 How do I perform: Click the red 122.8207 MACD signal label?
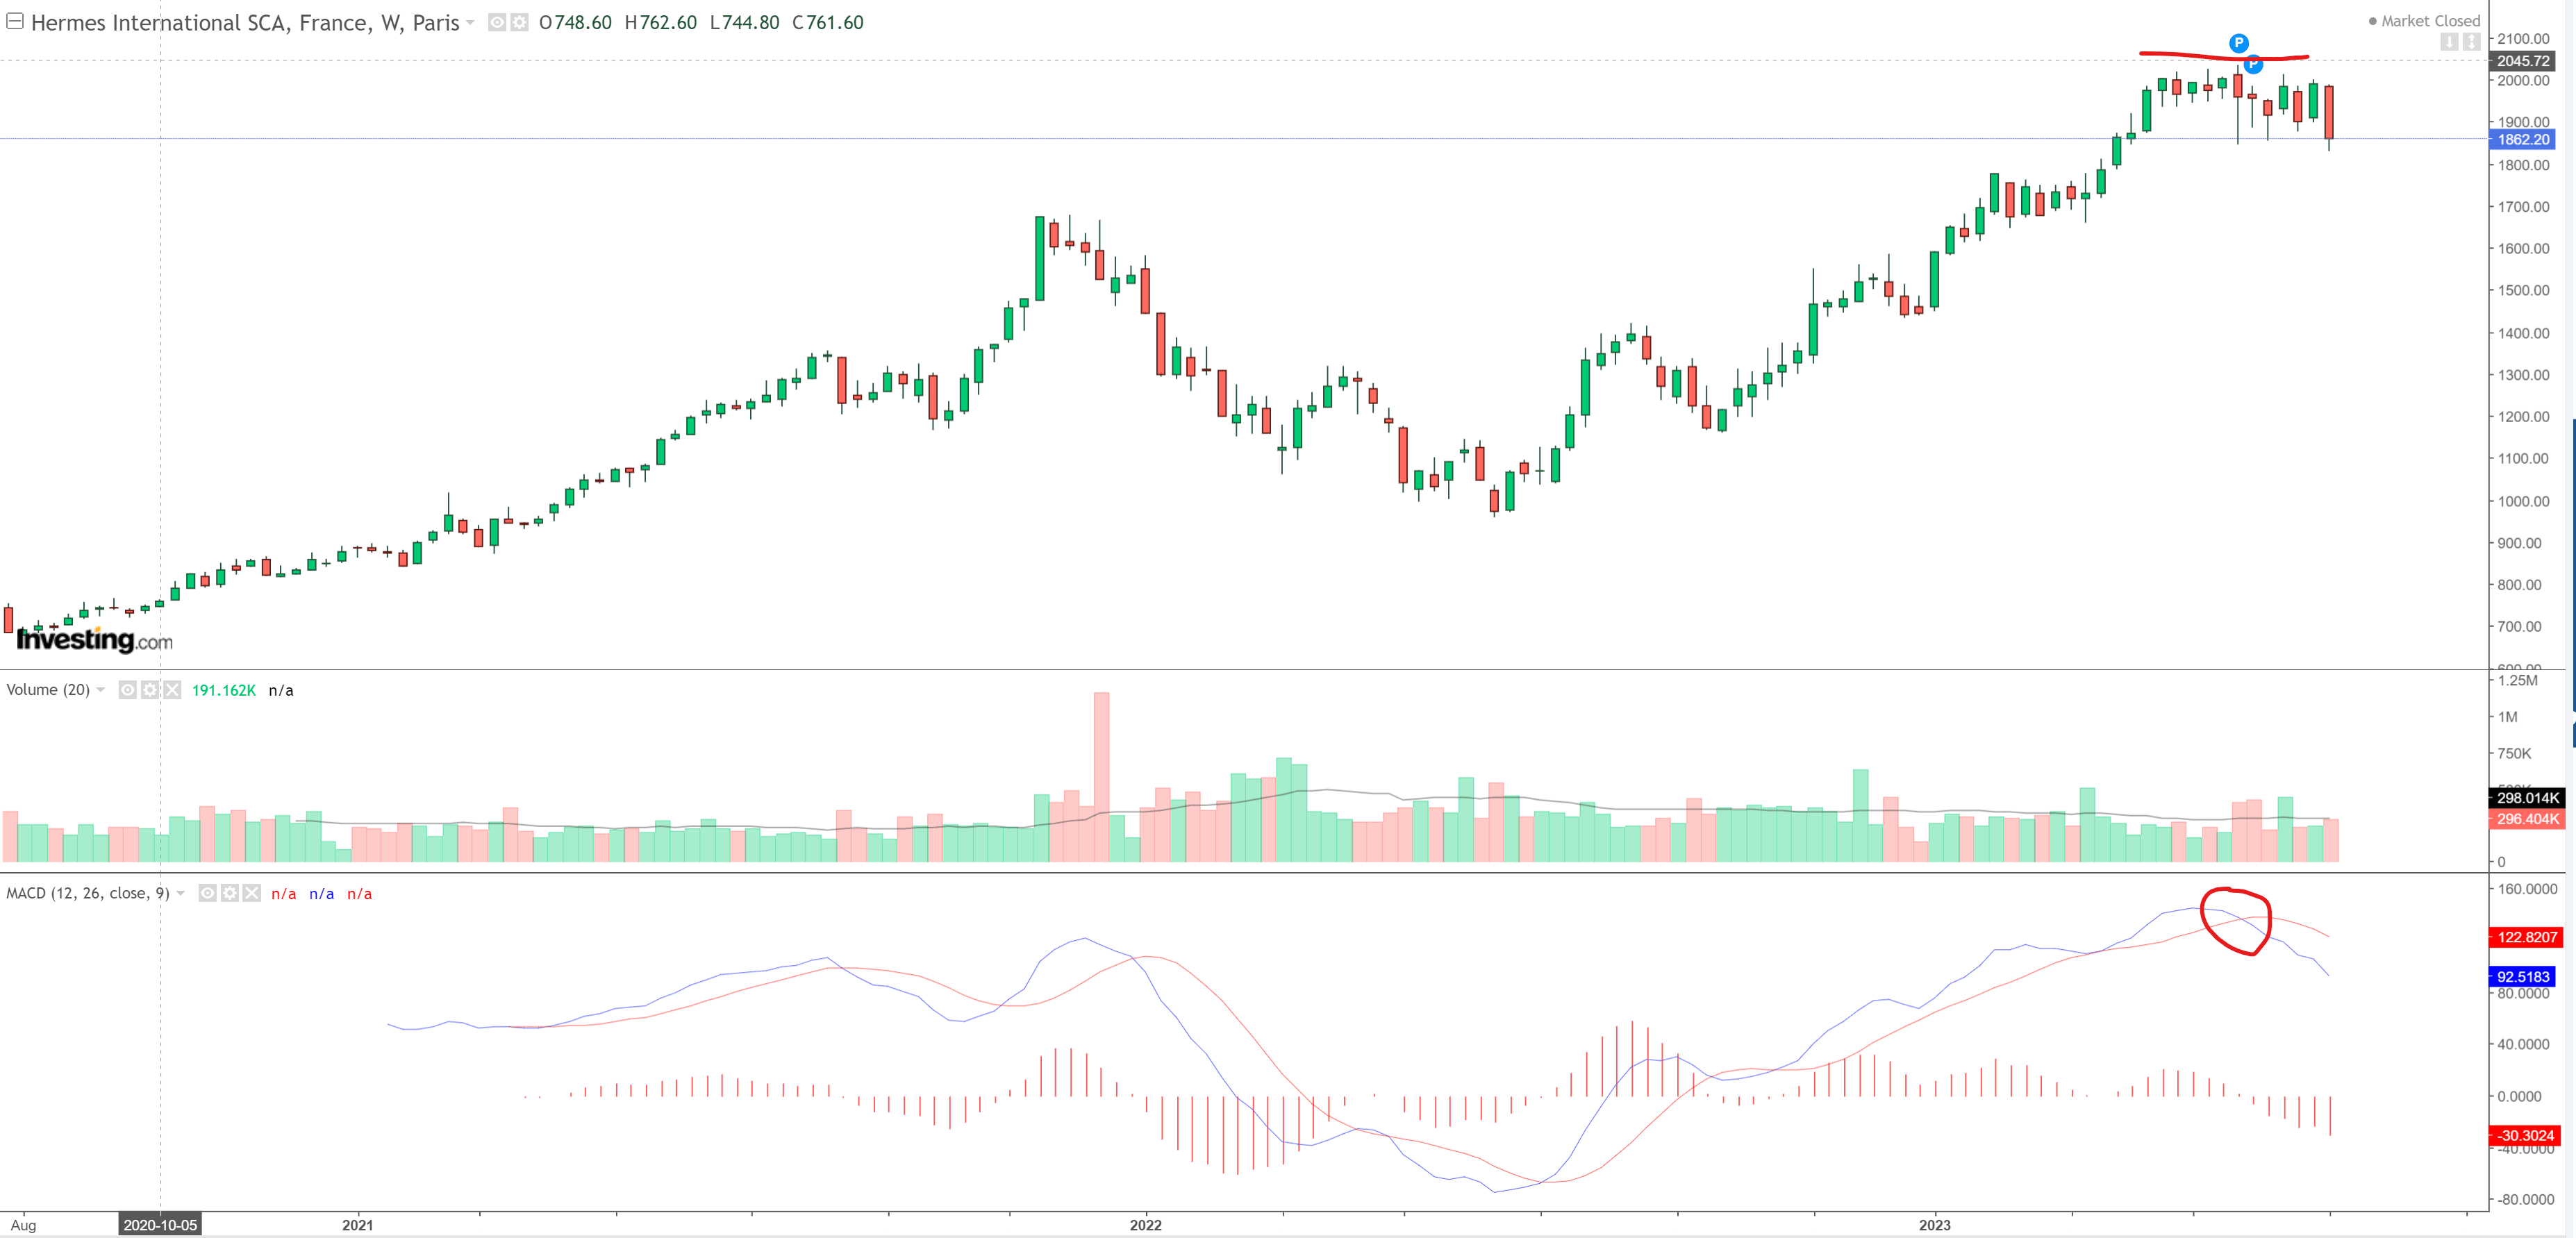click(2526, 937)
